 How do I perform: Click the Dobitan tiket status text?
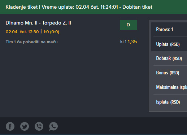click(137, 7)
